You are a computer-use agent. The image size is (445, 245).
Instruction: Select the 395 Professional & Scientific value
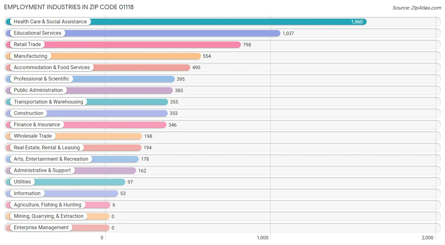pyautogui.click(x=181, y=79)
